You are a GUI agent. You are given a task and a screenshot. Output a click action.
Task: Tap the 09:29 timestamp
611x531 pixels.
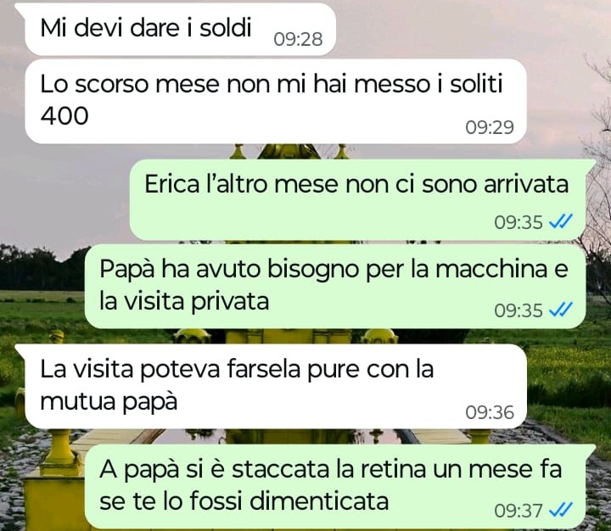(x=490, y=127)
